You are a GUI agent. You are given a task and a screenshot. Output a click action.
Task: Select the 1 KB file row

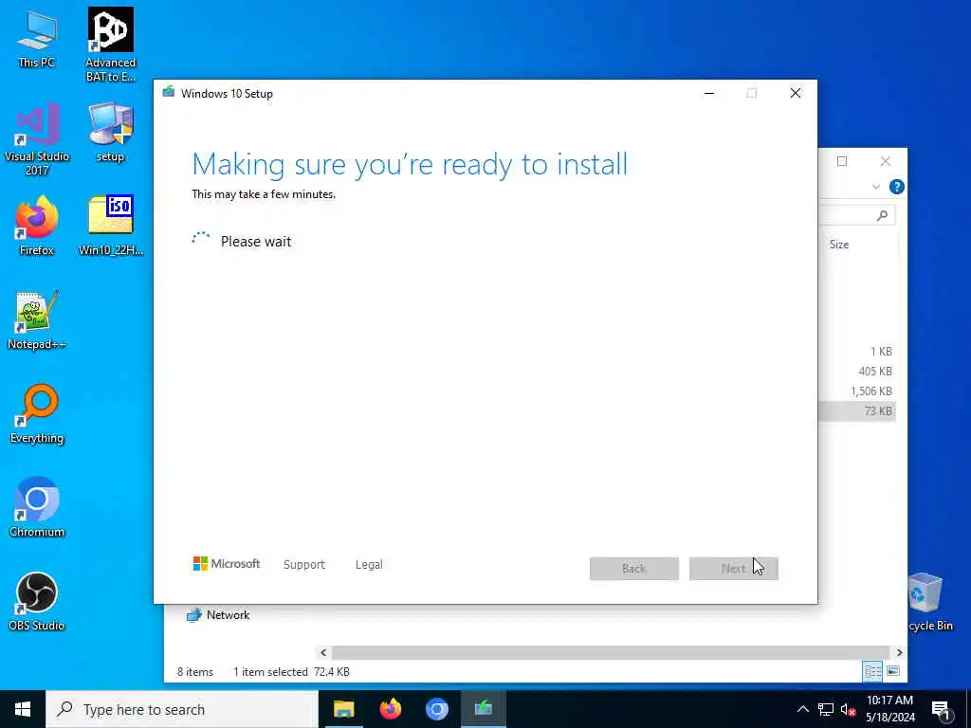tap(857, 352)
